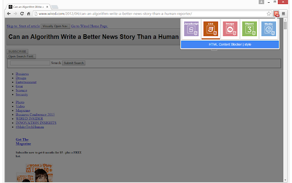Open the Design link

(x=21, y=78)
